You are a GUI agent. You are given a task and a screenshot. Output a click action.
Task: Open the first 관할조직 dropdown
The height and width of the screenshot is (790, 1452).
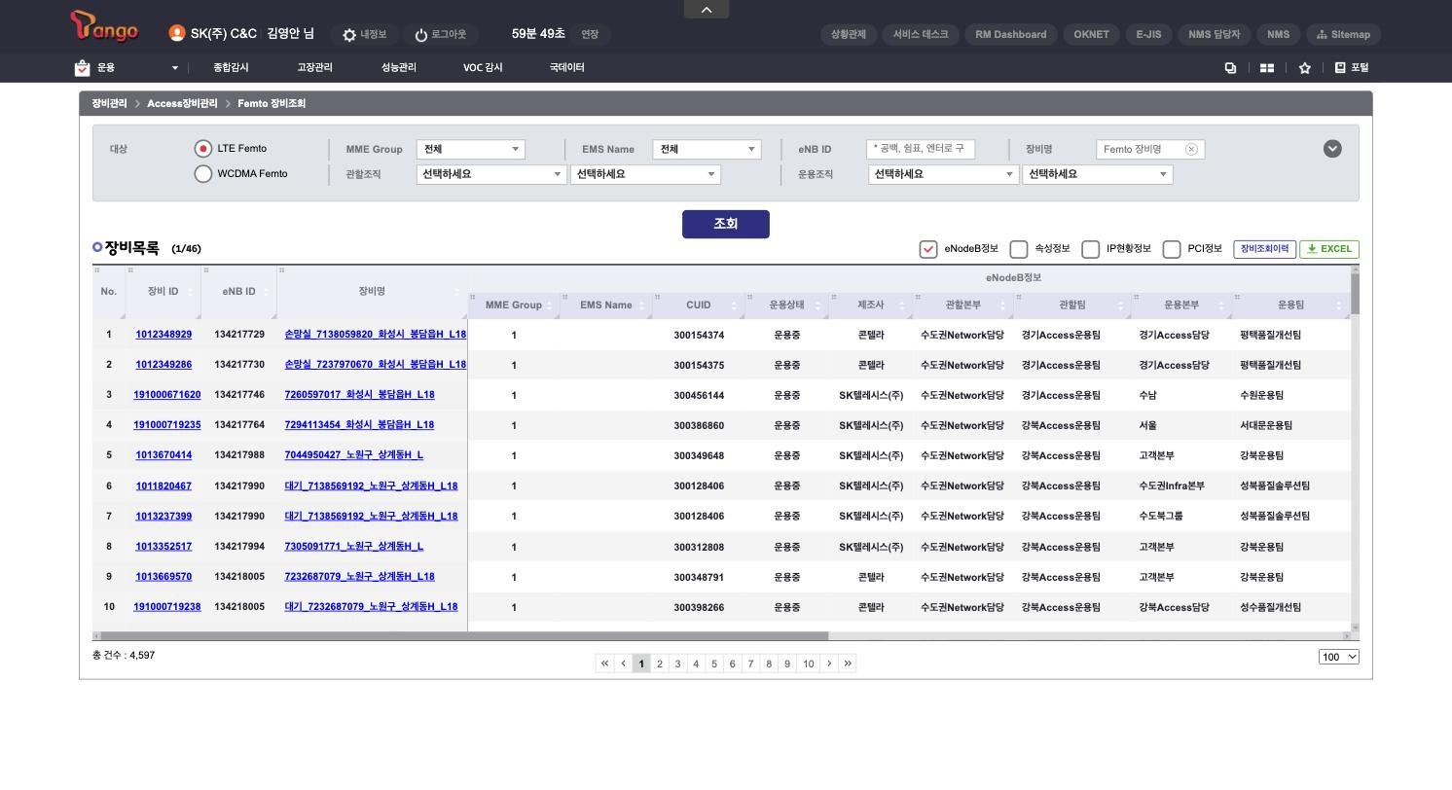click(490, 174)
